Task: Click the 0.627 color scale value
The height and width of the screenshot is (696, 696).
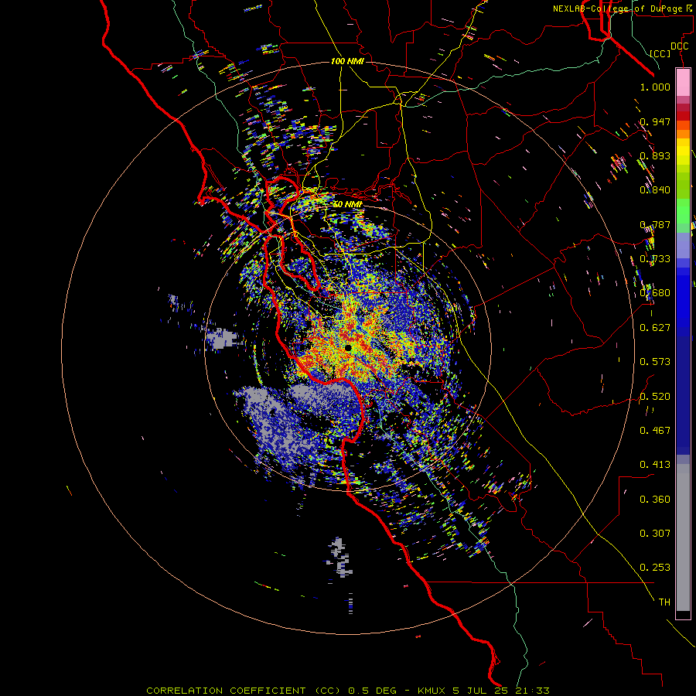Action: [x=655, y=328]
